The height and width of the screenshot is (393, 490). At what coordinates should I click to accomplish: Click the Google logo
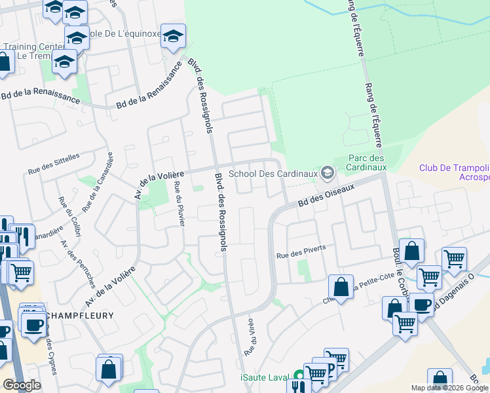(22, 385)
